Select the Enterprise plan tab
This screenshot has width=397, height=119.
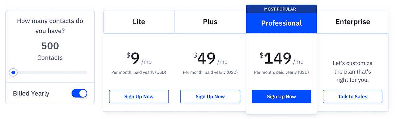[x=353, y=22]
